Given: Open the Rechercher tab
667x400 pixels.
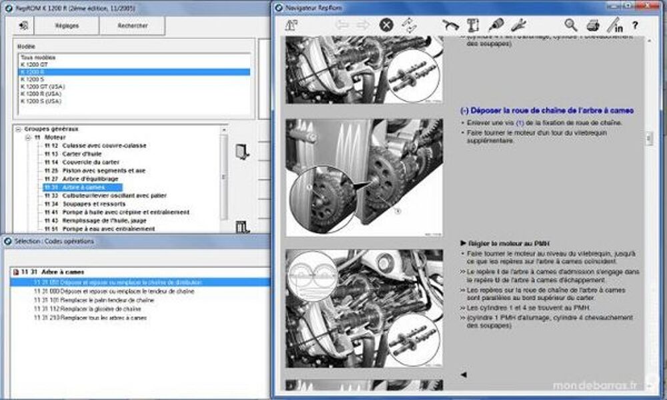Looking at the screenshot, I should tap(132, 26).
